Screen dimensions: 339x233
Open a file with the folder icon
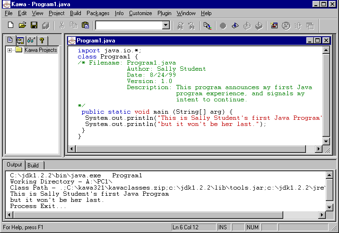pos(22,25)
